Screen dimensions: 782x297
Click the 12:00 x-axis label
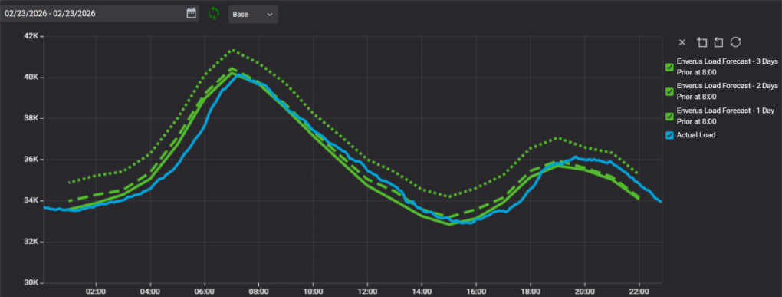pos(367,291)
